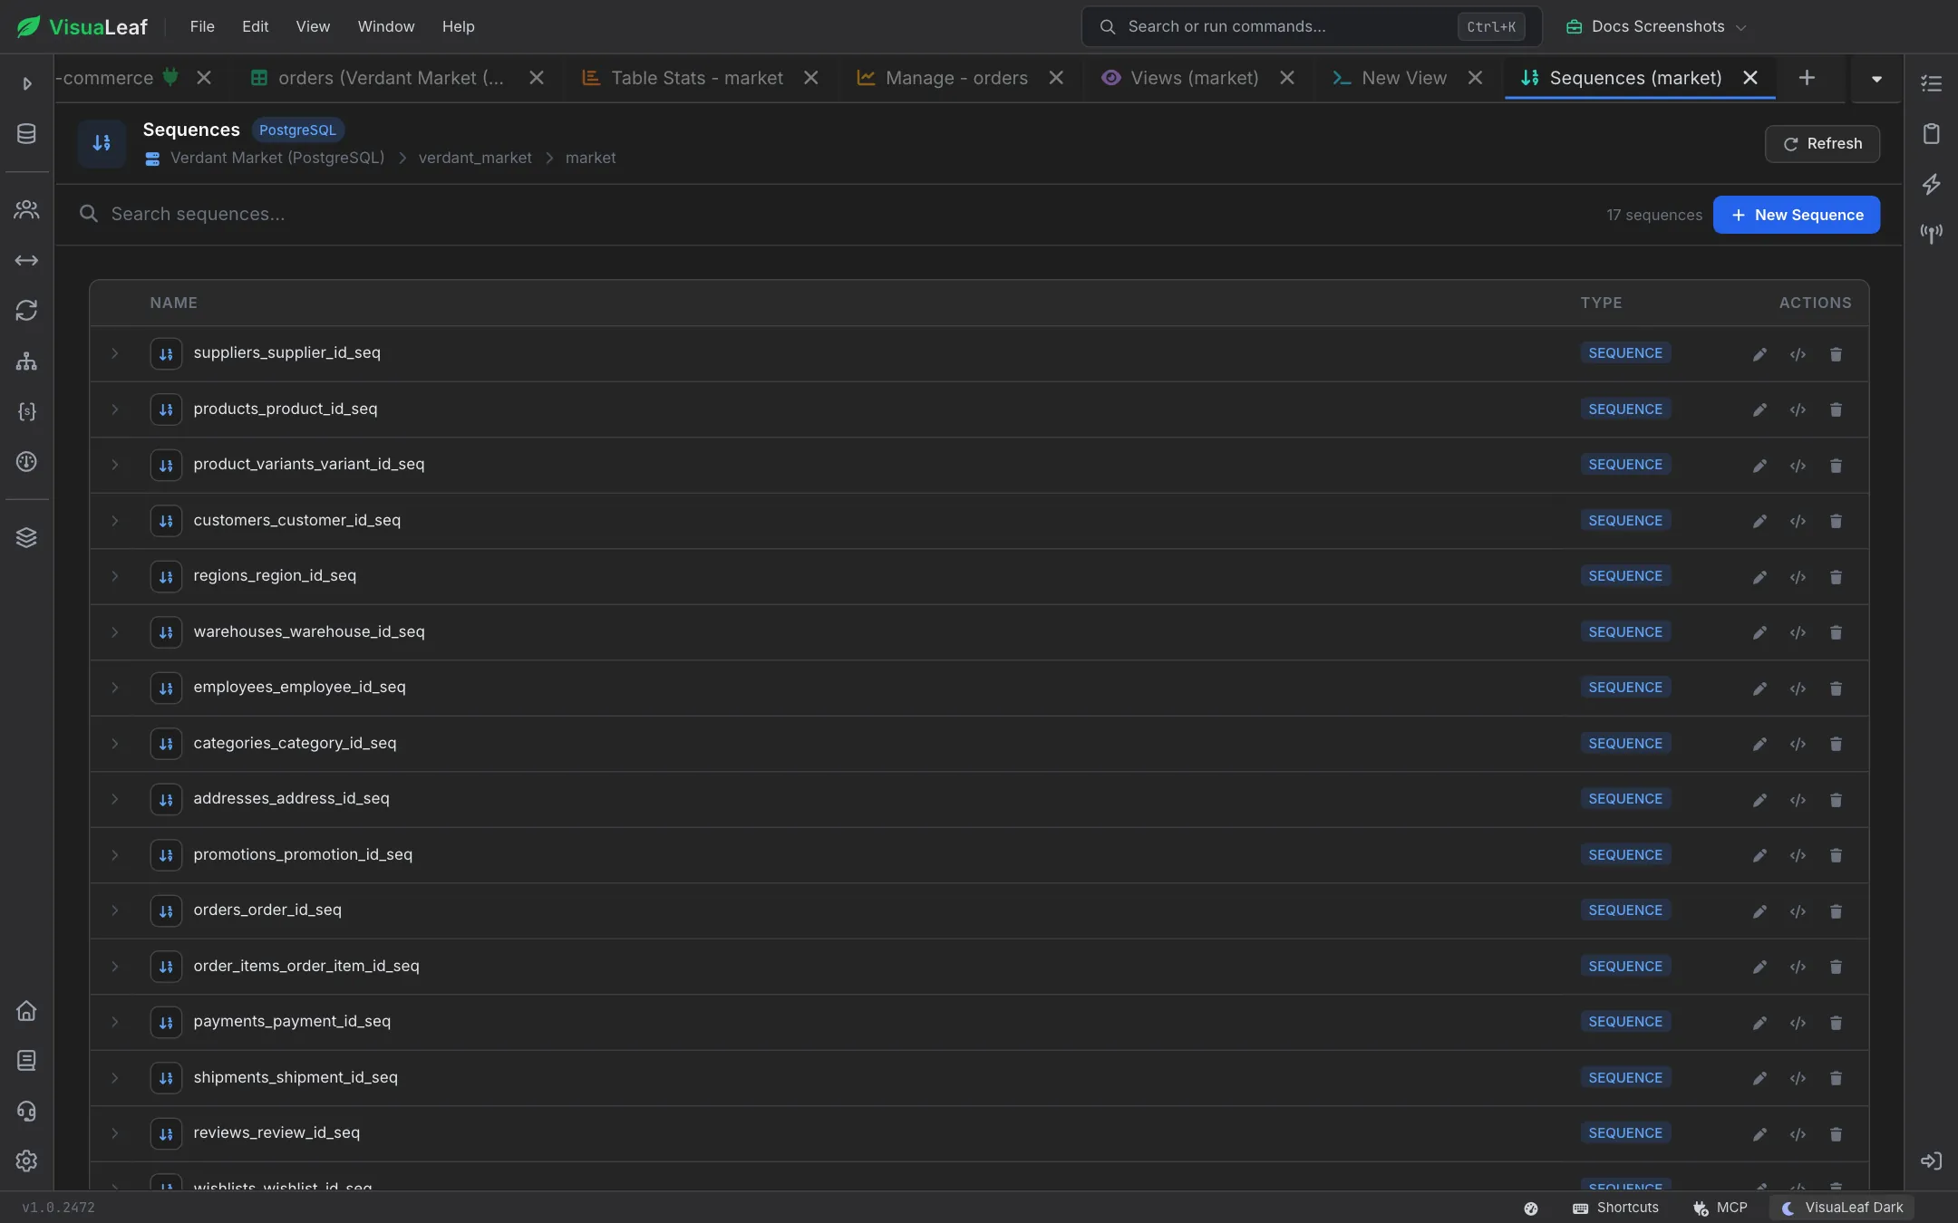This screenshot has width=1958, height=1223.
Task: Delete the product_variants_variant_id_seq sequence
Action: coord(1836,466)
